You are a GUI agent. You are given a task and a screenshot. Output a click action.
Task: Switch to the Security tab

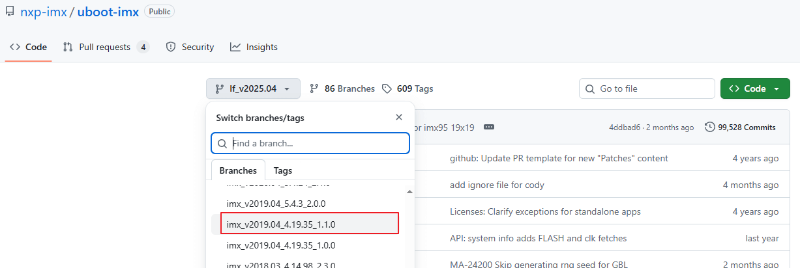[190, 47]
